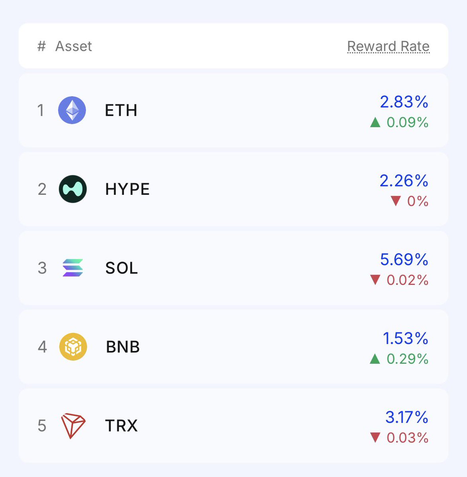Click green up arrow beside 0.29%
Screen dimensions: 467x477
pyautogui.click(x=375, y=359)
